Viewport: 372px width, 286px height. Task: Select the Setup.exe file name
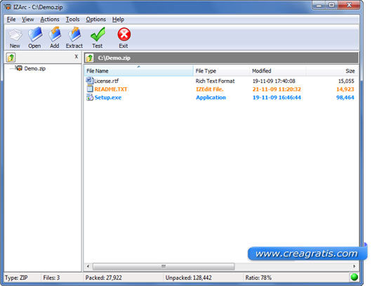point(108,98)
